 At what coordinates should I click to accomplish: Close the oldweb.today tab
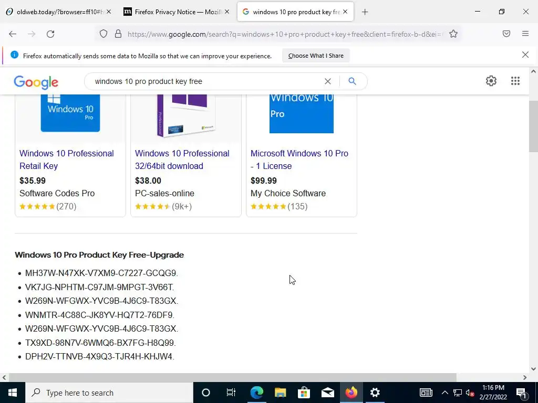[x=109, y=12]
